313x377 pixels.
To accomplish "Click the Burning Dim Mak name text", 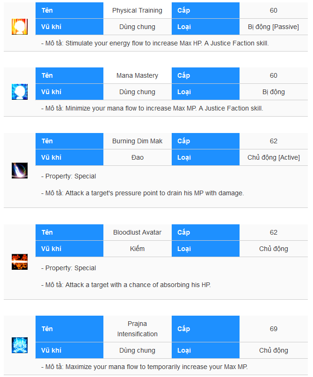I will click(138, 141).
